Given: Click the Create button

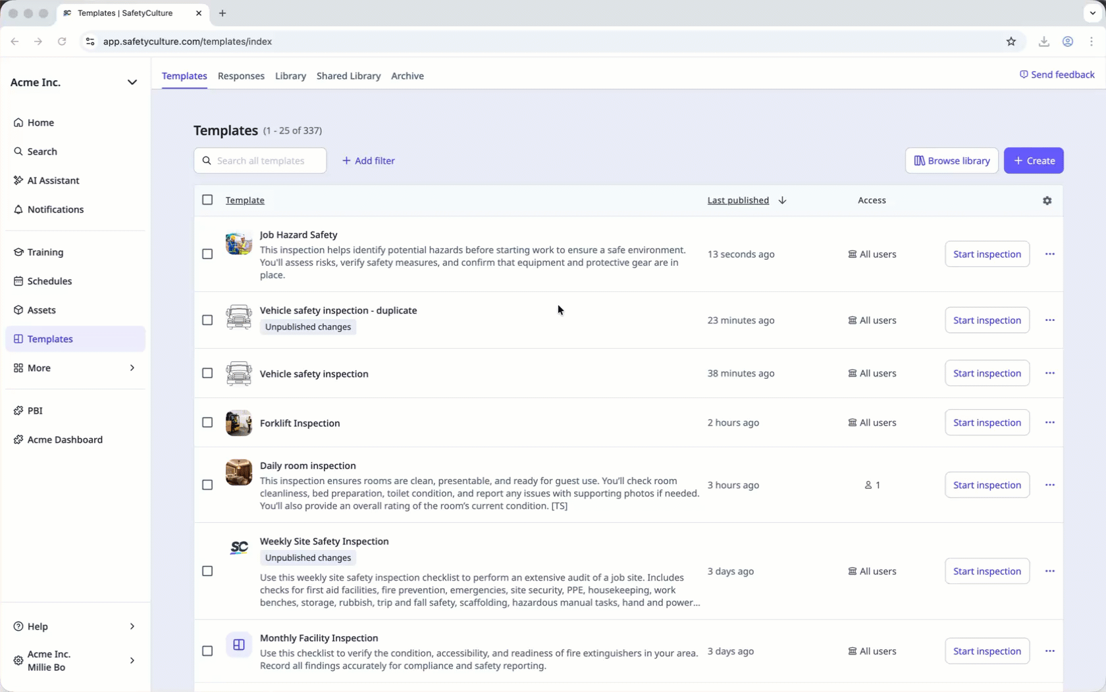Looking at the screenshot, I should (x=1034, y=161).
